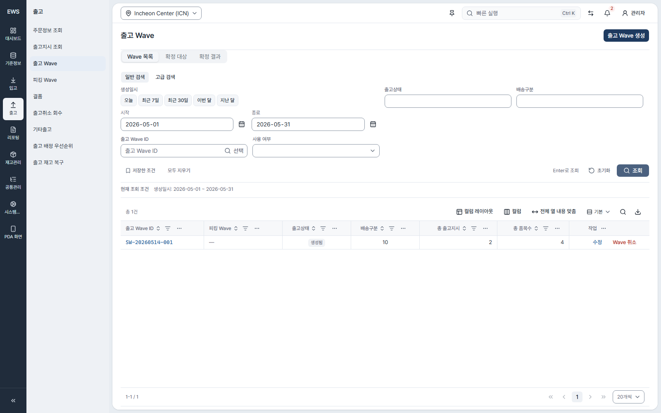661x413 pixels.
Task: Open the 공통관리 common management icon
Action: coord(13,183)
